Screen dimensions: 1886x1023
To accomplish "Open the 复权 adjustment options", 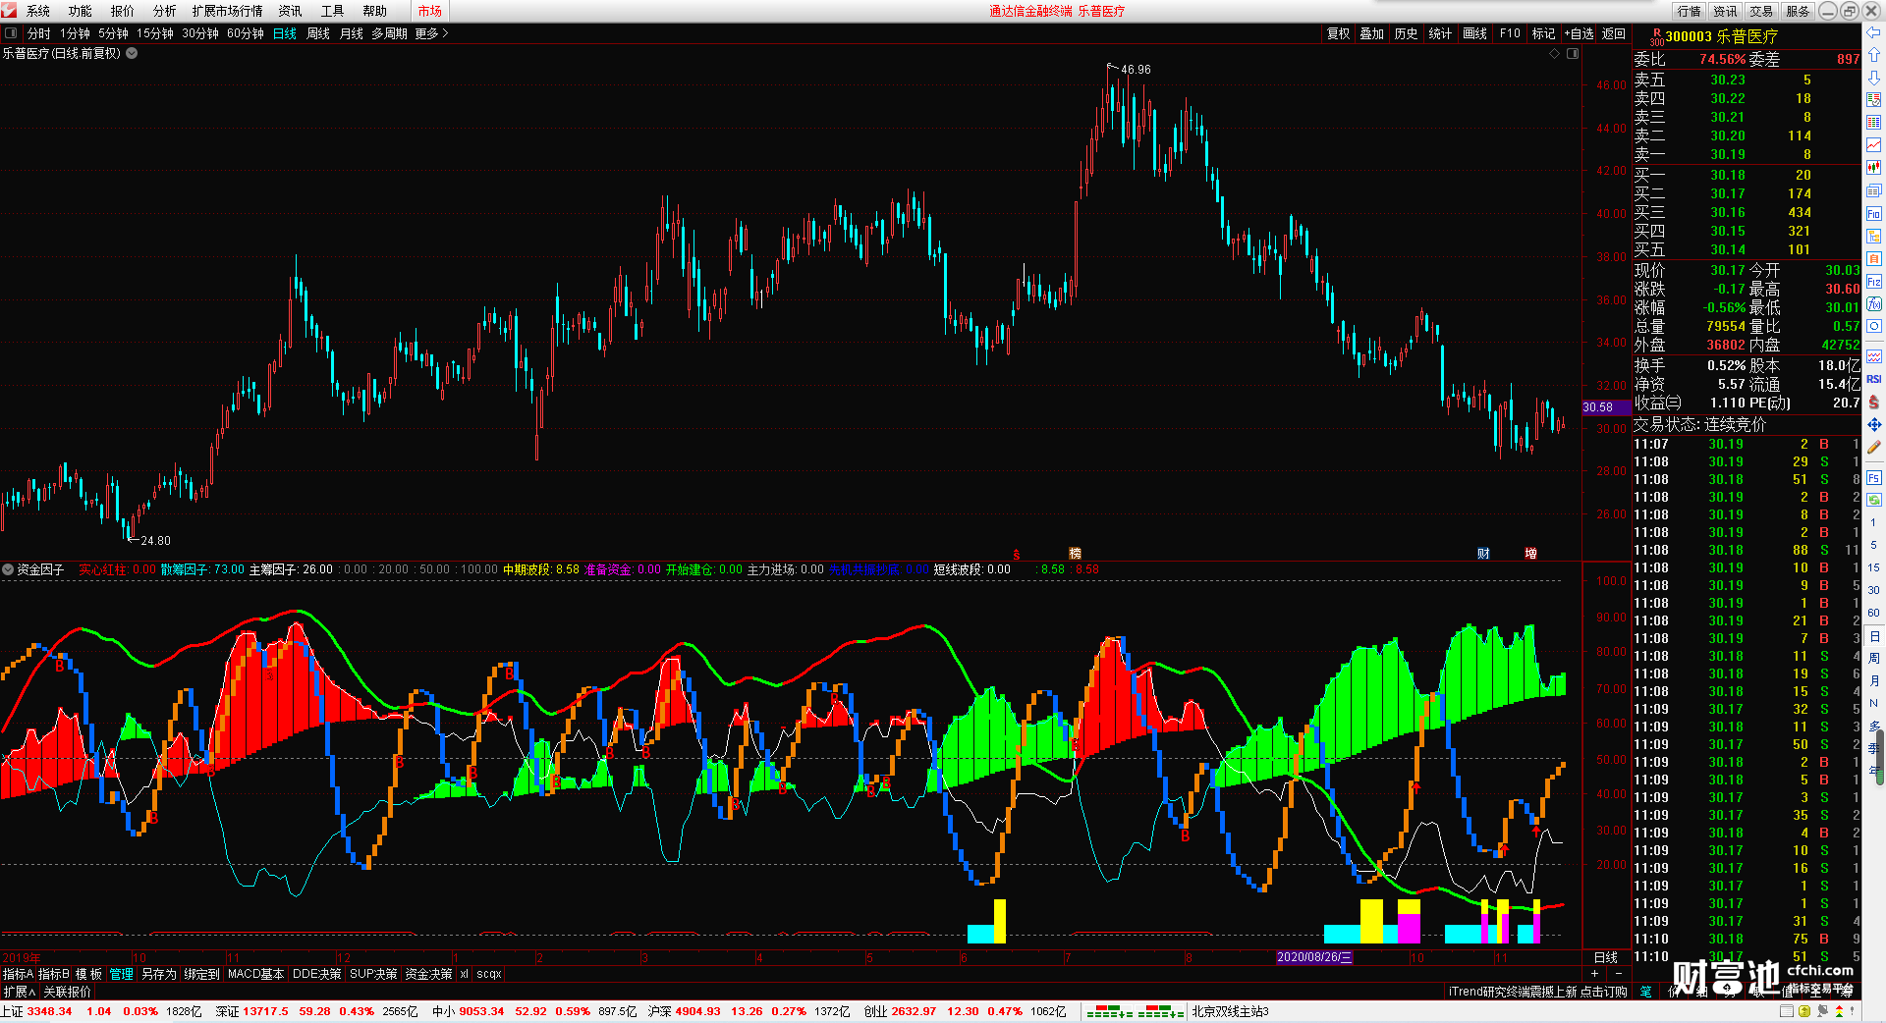I will point(1339,33).
